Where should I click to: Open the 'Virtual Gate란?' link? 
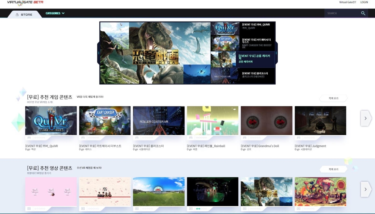click(x=347, y=2)
